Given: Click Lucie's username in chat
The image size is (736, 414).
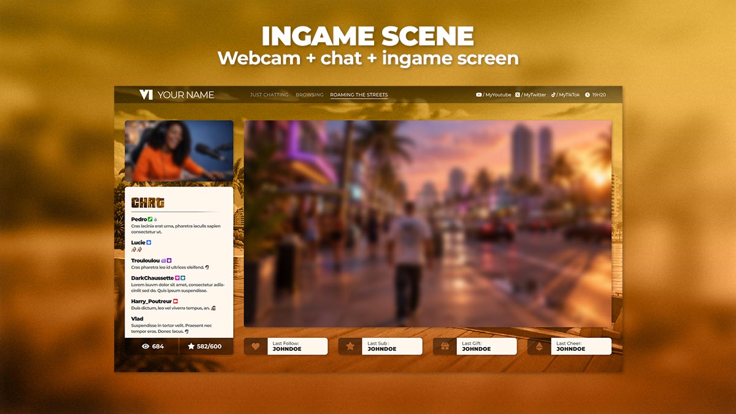Looking at the screenshot, I should 138,243.
